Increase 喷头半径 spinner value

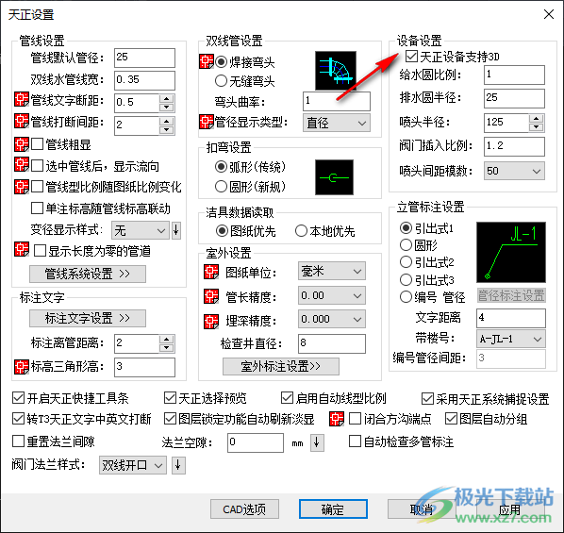[x=537, y=119]
